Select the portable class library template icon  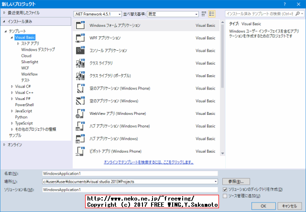(80, 76)
